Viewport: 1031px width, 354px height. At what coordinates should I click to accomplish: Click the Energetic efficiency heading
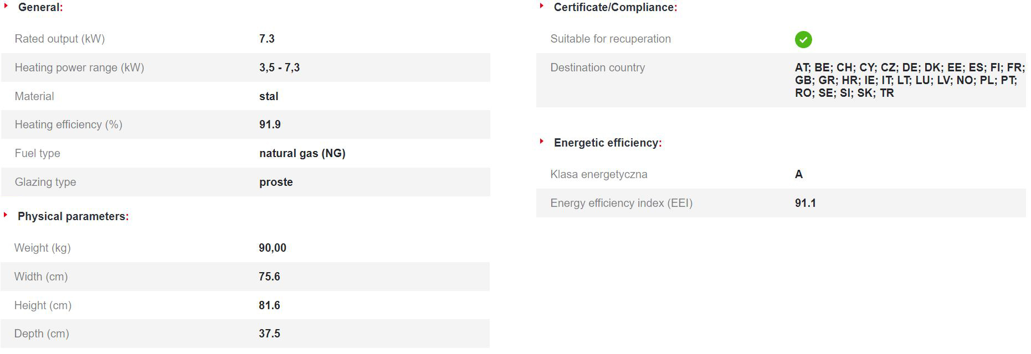[607, 143]
